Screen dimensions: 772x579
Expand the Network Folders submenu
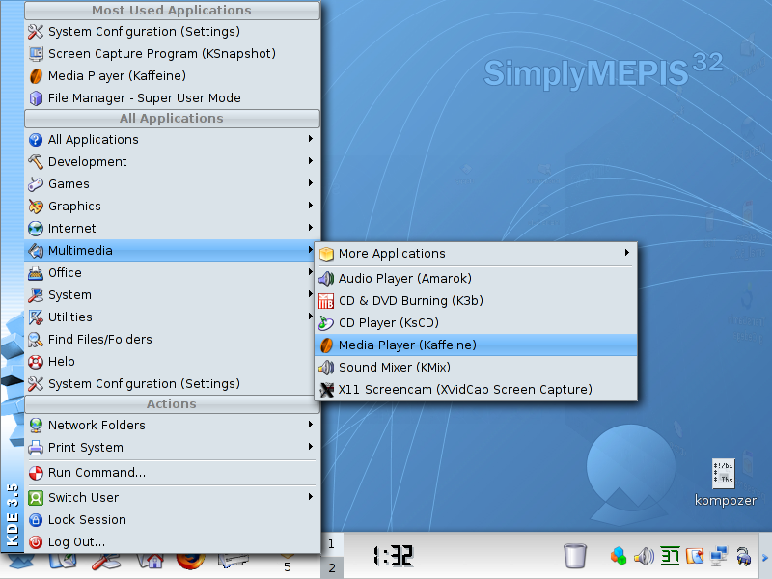pos(96,425)
